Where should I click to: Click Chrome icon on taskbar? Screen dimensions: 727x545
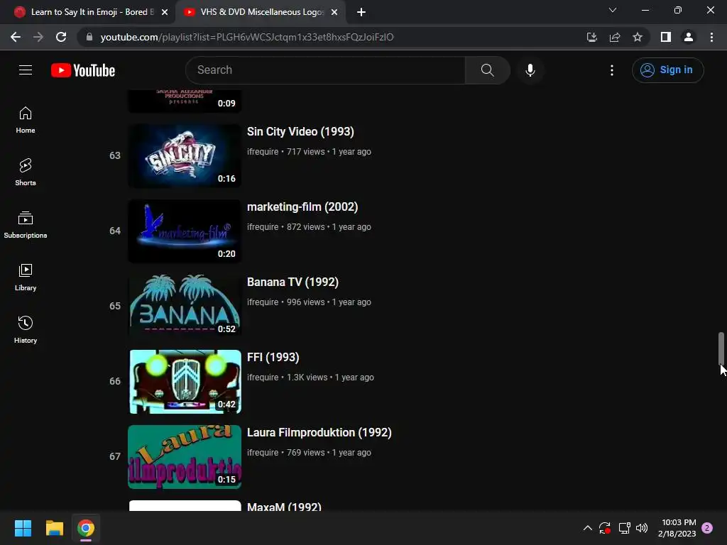tap(86, 528)
